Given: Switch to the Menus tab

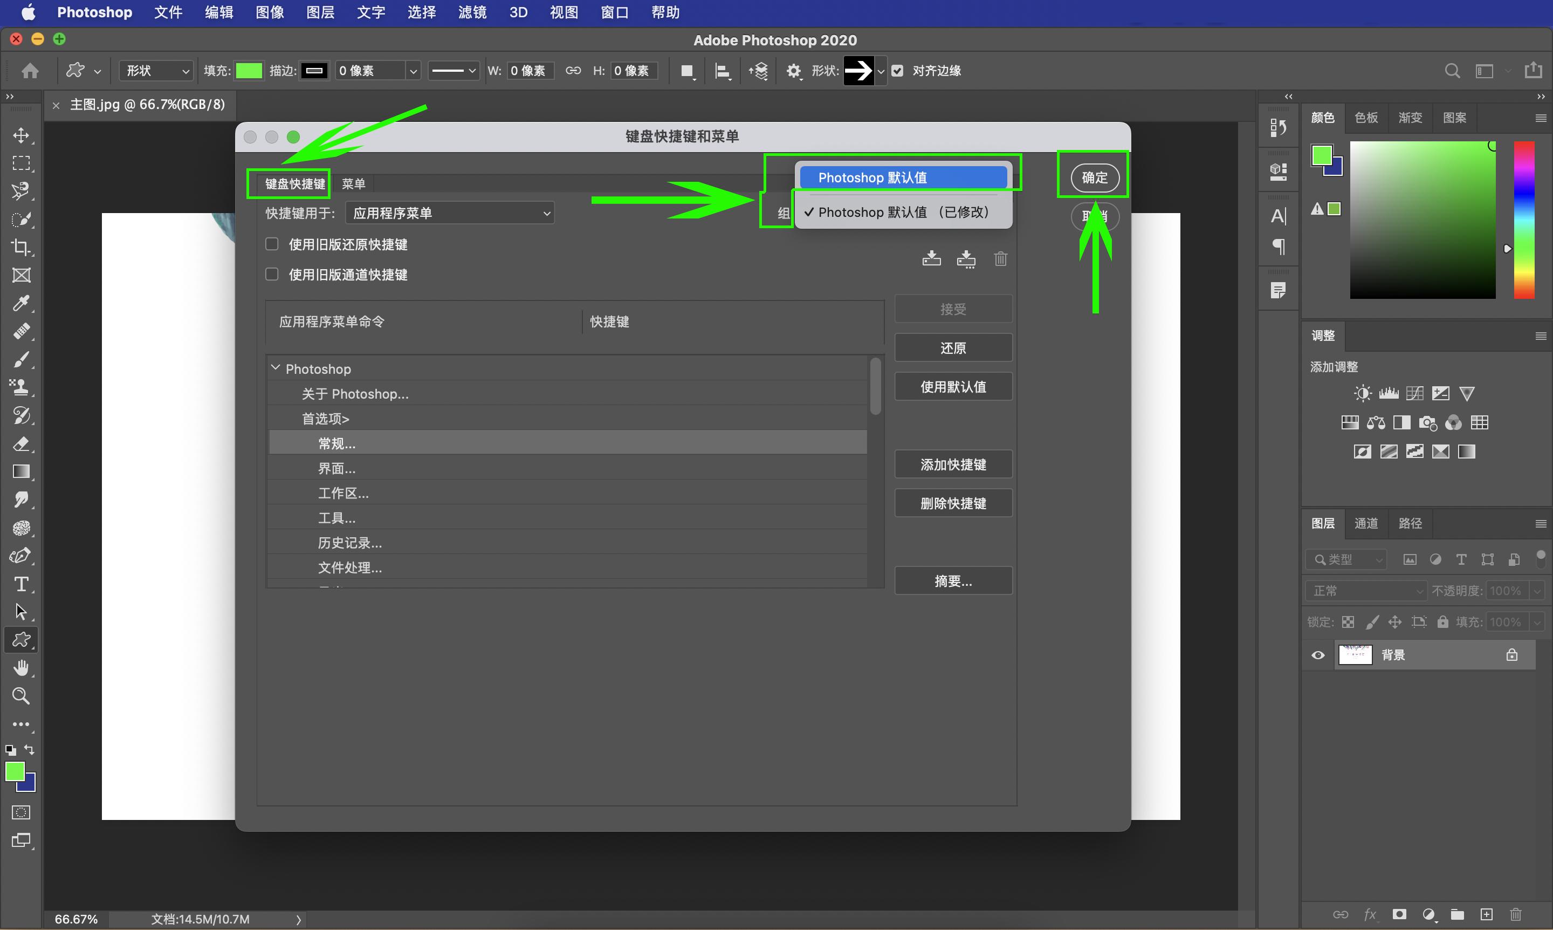Looking at the screenshot, I should coord(353,183).
